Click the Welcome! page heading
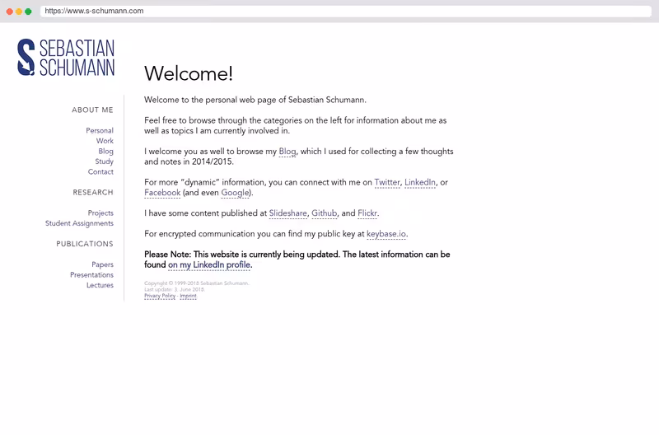This screenshot has height=435, width=659. point(189,73)
